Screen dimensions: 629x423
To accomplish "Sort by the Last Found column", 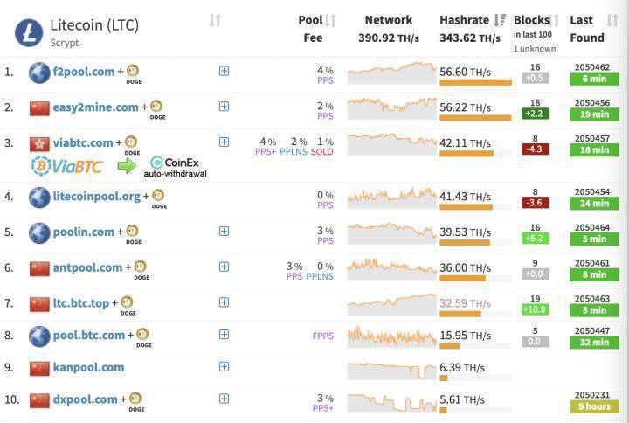I will click(612, 20).
